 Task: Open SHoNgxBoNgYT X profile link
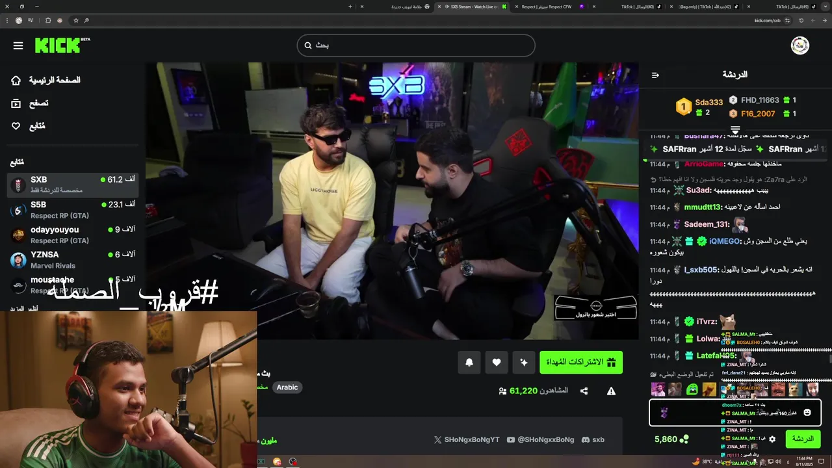coord(467,439)
